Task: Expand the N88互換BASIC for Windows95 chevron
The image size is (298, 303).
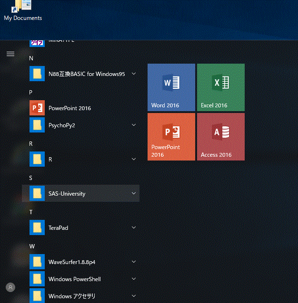Action: (134, 74)
